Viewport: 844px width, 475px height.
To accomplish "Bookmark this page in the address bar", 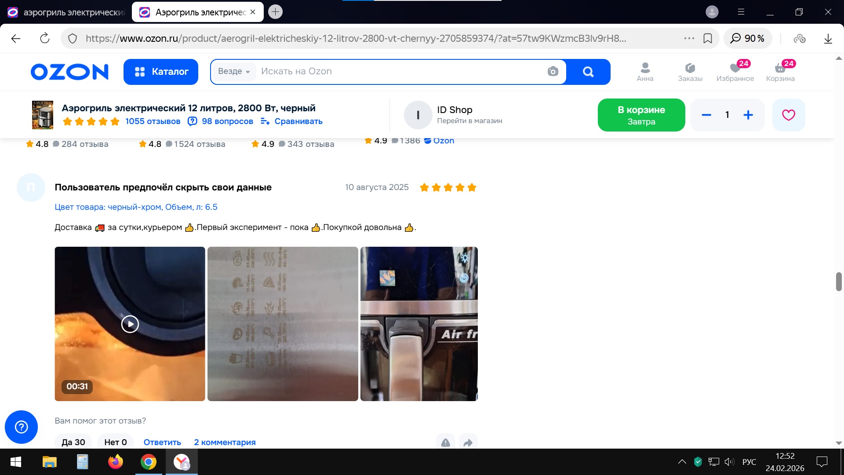I will coord(707,38).
